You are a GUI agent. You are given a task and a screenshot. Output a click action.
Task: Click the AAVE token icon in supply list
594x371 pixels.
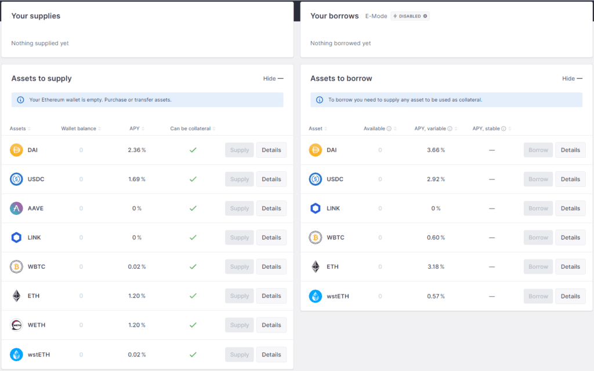[x=16, y=208]
